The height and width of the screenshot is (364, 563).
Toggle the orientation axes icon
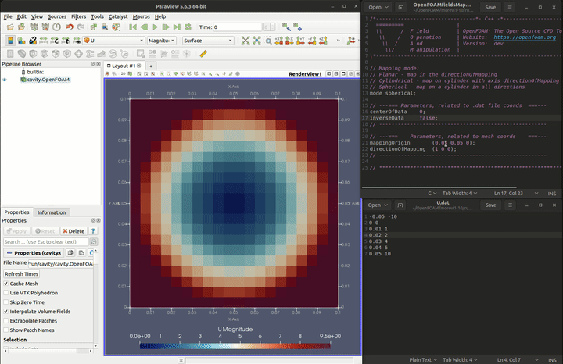click(351, 41)
